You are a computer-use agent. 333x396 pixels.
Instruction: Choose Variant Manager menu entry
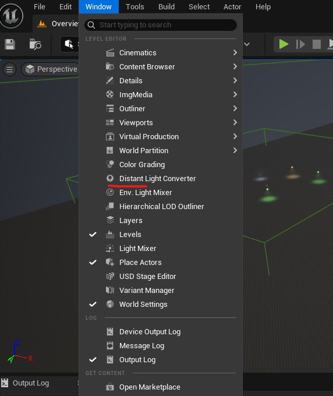161,290
